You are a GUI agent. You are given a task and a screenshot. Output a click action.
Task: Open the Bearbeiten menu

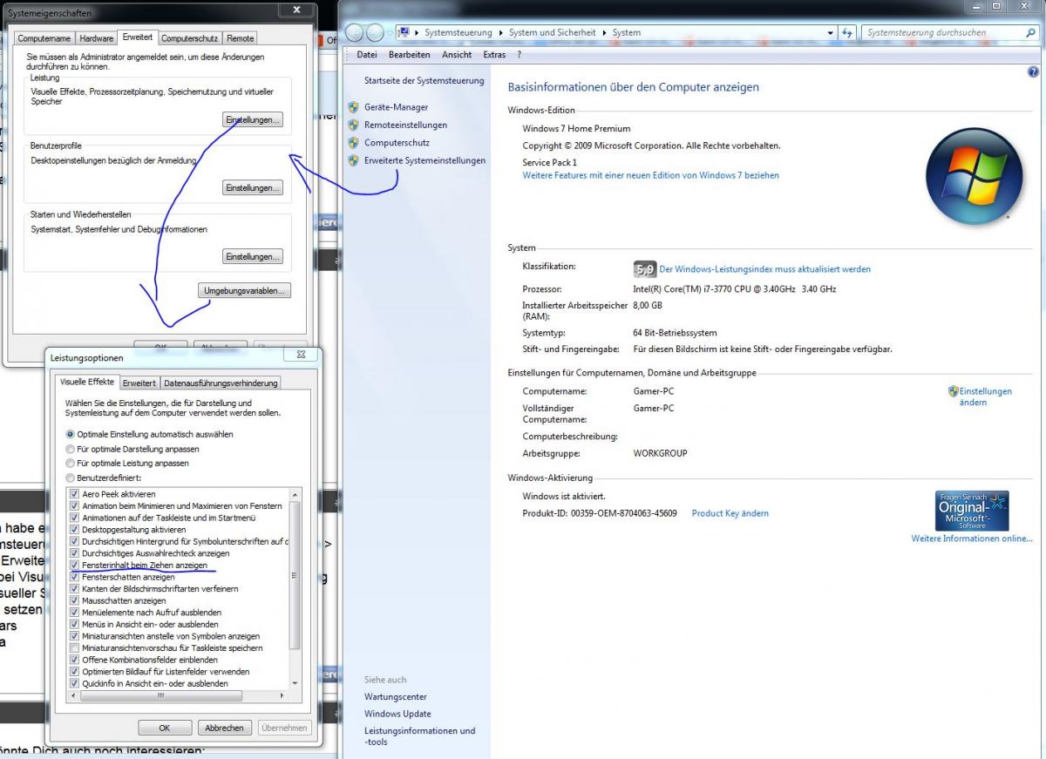click(410, 54)
